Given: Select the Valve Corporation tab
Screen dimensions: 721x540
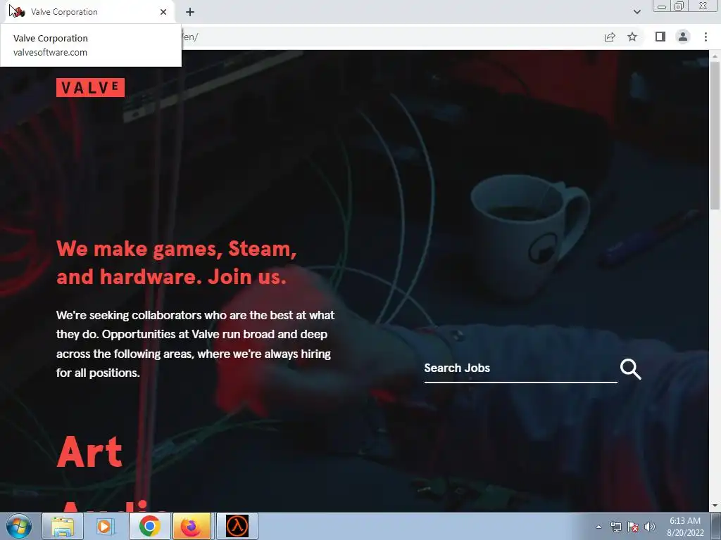Looking at the screenshot, I should [x=87, y=12].
